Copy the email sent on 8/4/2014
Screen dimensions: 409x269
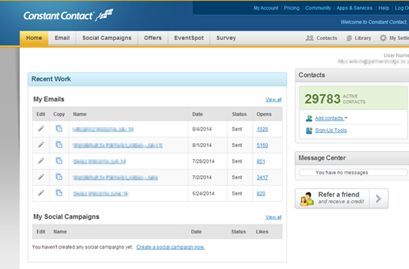coord(59,129)
